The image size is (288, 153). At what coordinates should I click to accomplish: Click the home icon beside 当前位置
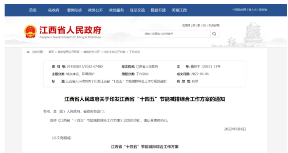(x=28, y=52)
